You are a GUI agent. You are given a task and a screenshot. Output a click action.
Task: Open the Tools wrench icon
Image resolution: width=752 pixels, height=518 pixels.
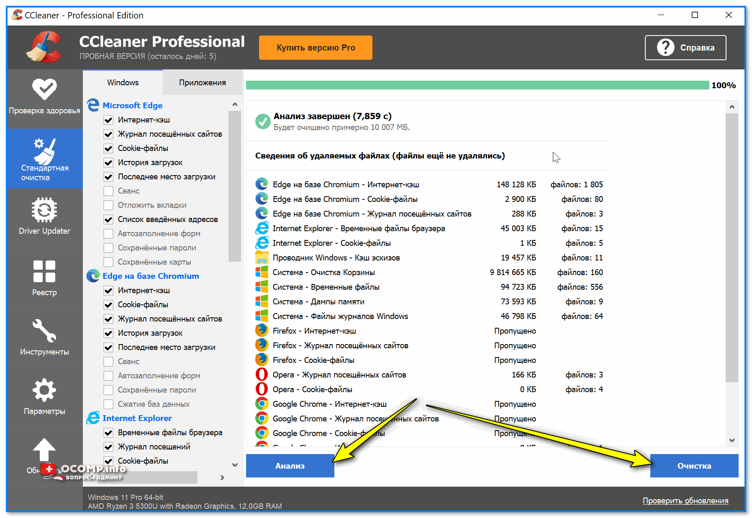(44, 331)
